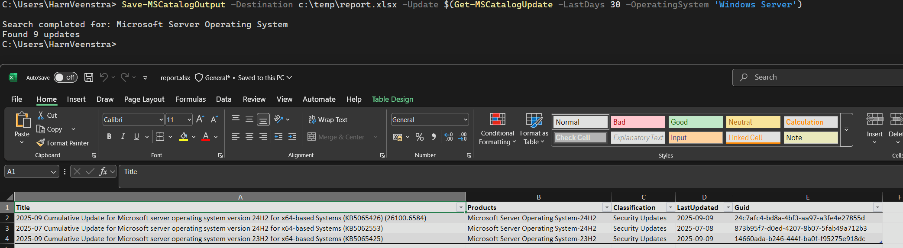
Task: Click the Format Painter brush
Action: 41,143
